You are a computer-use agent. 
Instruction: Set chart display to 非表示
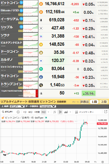(x=84, y=102)
